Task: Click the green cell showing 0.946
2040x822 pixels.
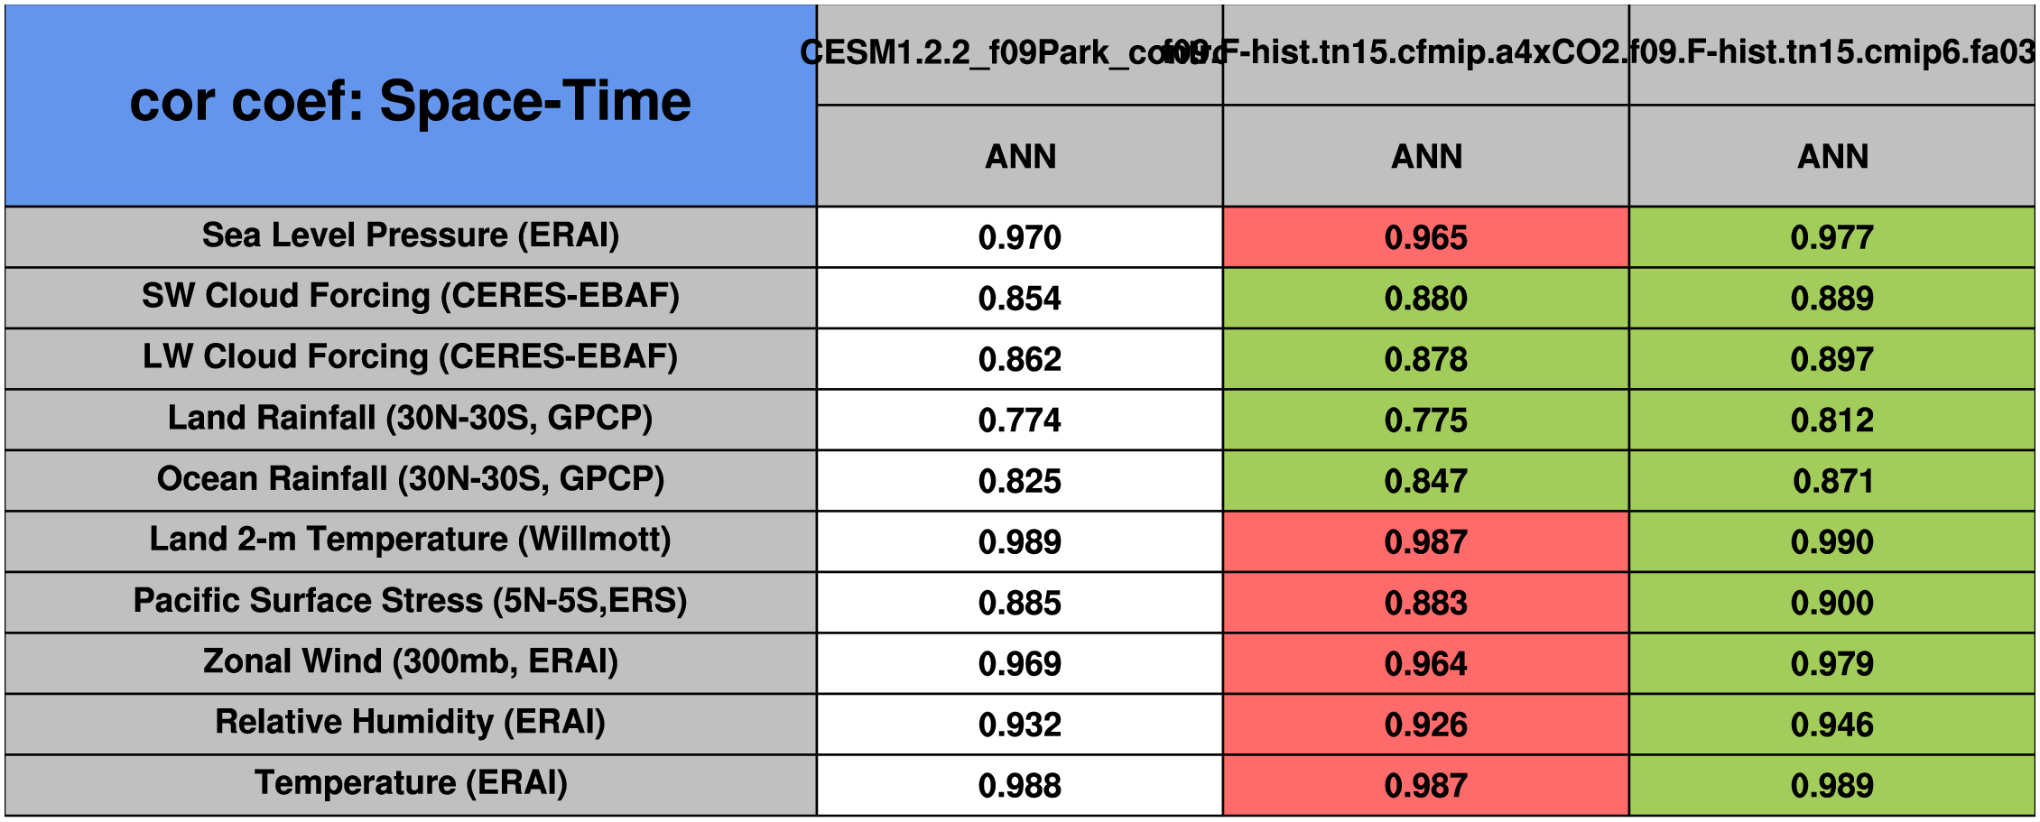Action: point(1831,725)
